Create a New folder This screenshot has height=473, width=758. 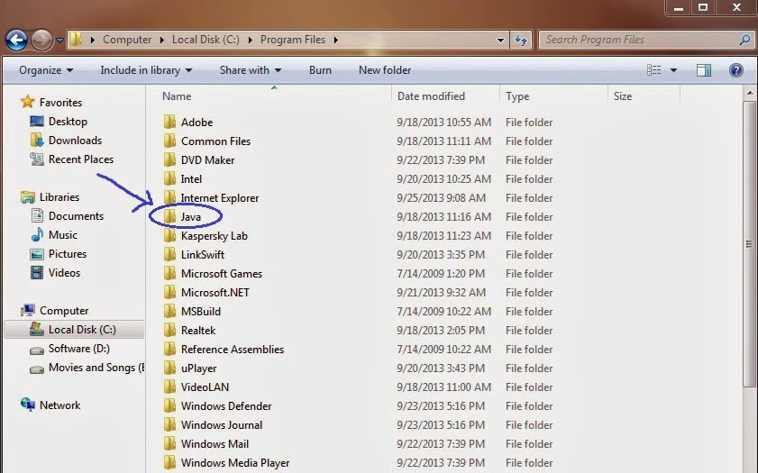click(x=385, y=70)
